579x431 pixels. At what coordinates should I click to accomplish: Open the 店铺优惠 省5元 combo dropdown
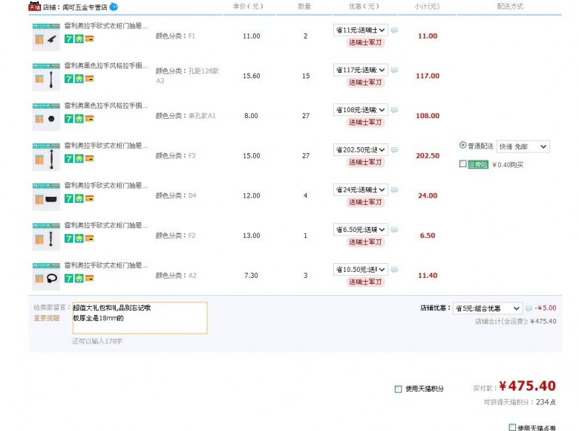(488, 308)
